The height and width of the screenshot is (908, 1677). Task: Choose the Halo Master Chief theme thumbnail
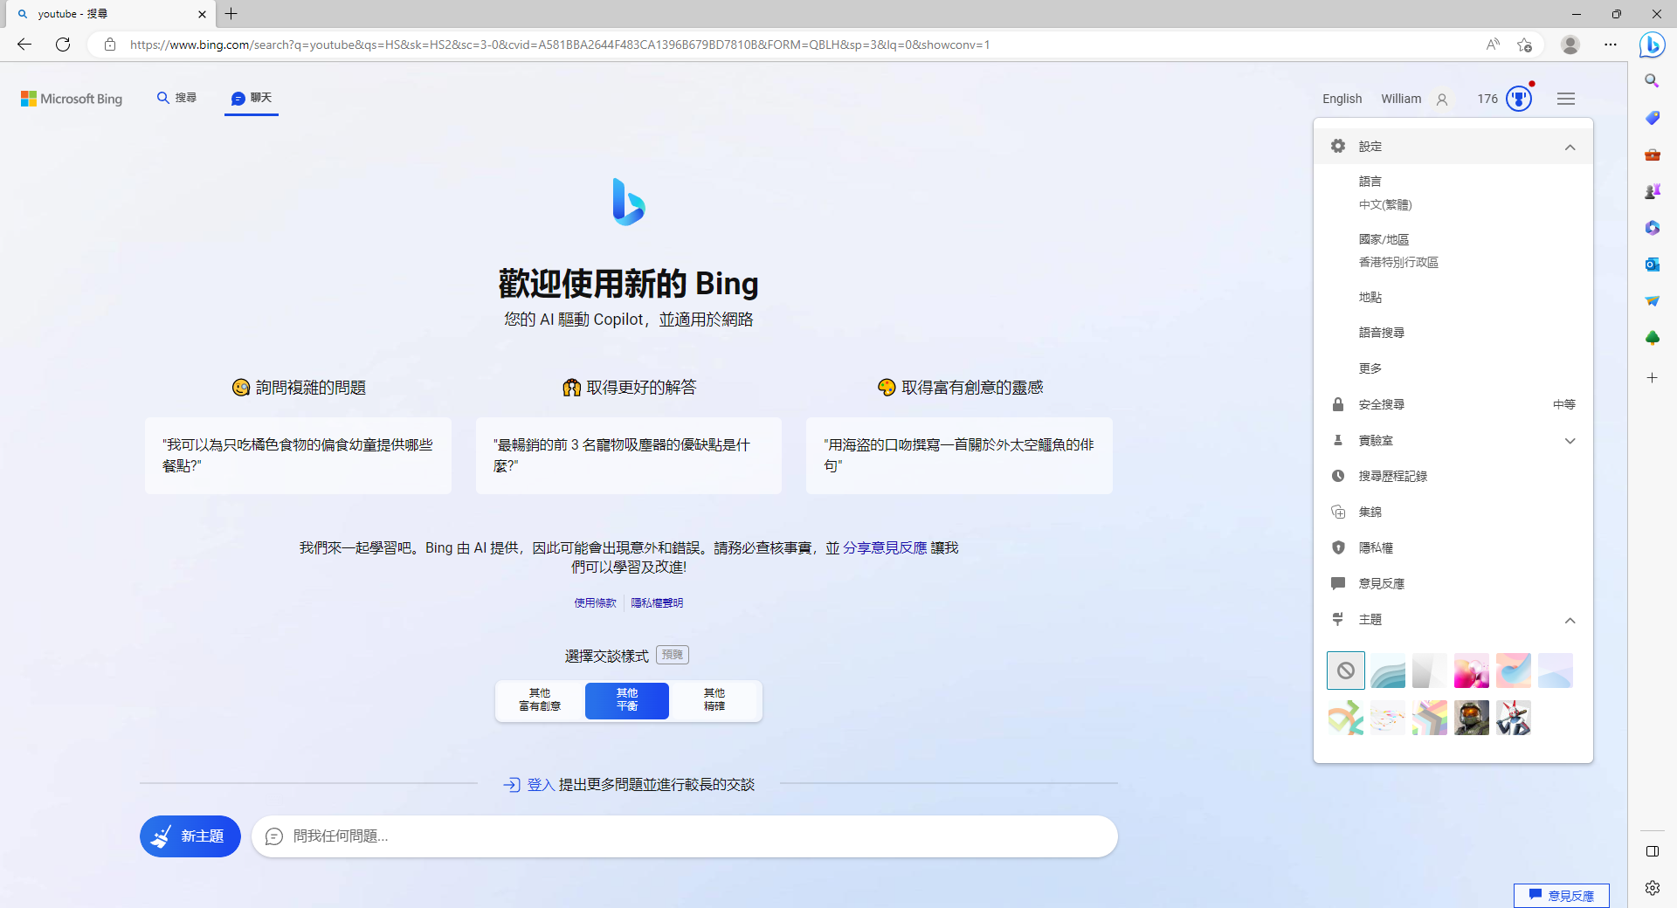tap(1472, 718)
